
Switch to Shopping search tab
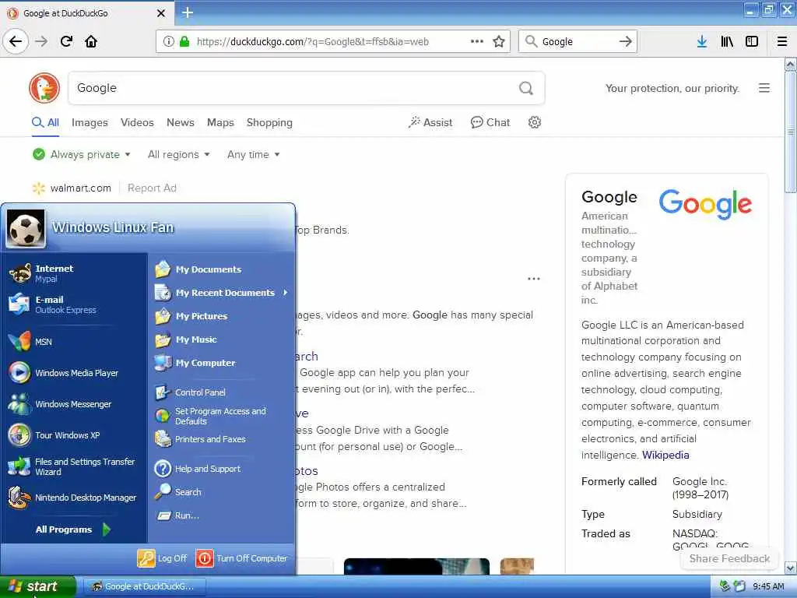(x=269, y=122)
